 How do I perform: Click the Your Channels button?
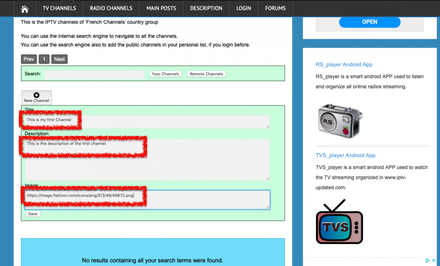[165, 74]
